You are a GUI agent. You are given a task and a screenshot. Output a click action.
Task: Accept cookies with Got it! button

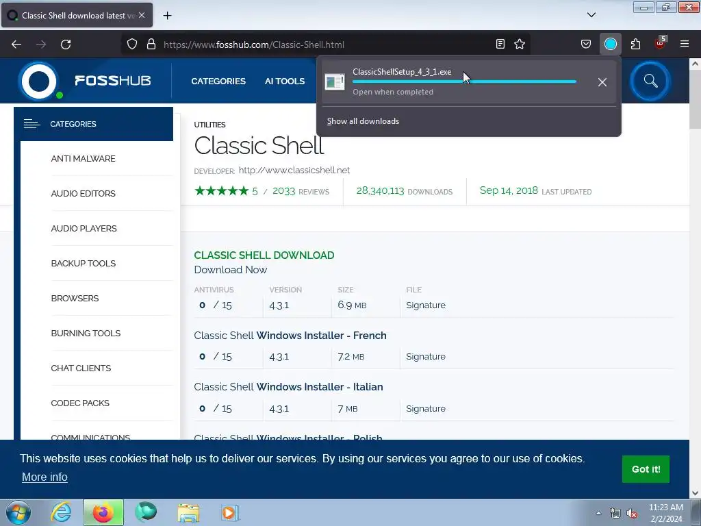pyautogui.click(x=646, y=469)
